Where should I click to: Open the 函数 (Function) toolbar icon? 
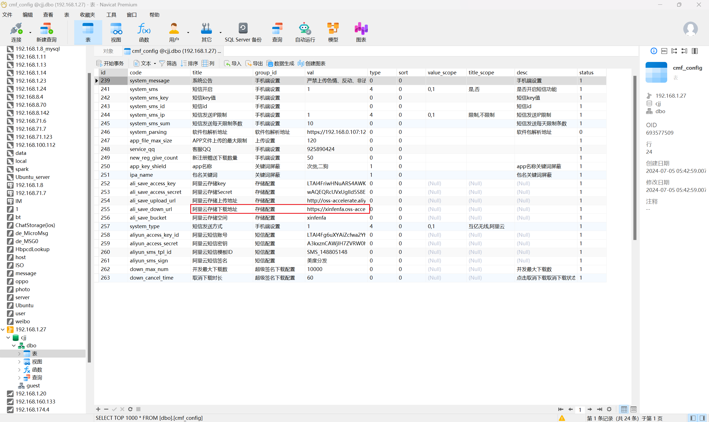click(x=144, y=32)
